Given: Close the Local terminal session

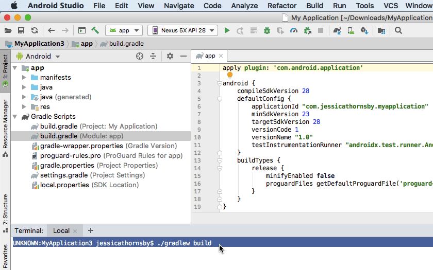Looking at the screenshot, I should tap(75, 231).
